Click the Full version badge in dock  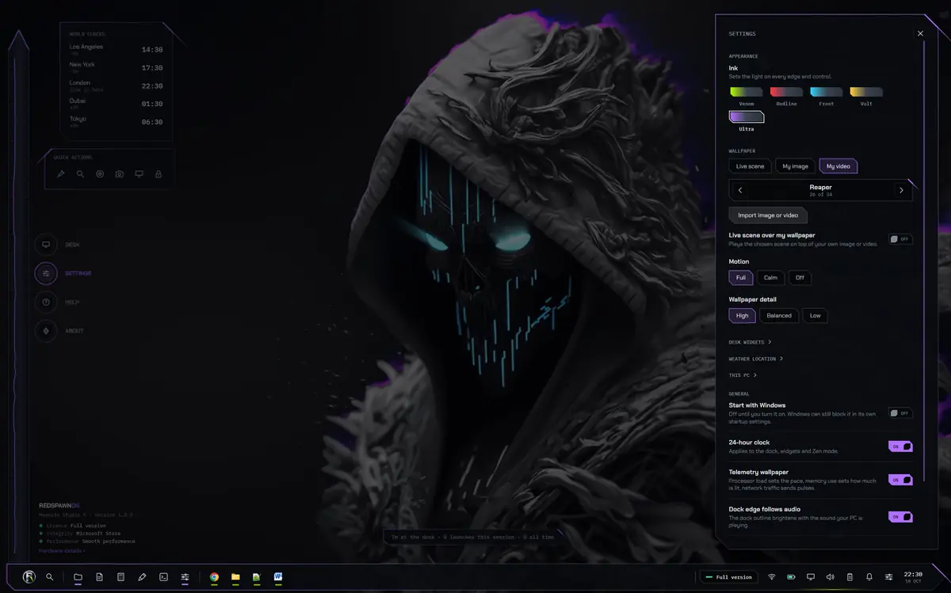pos(729,577)
